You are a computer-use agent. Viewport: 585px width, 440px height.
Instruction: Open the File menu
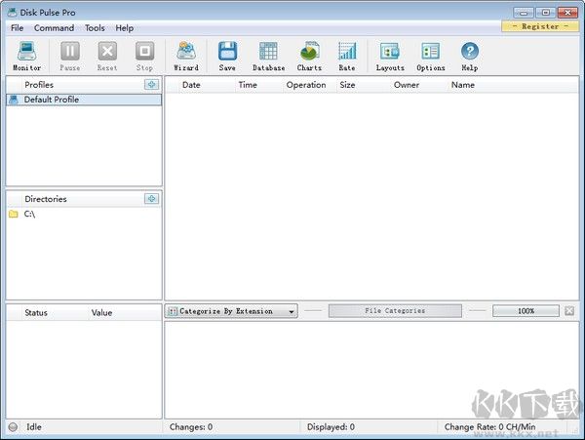[18, 28]
